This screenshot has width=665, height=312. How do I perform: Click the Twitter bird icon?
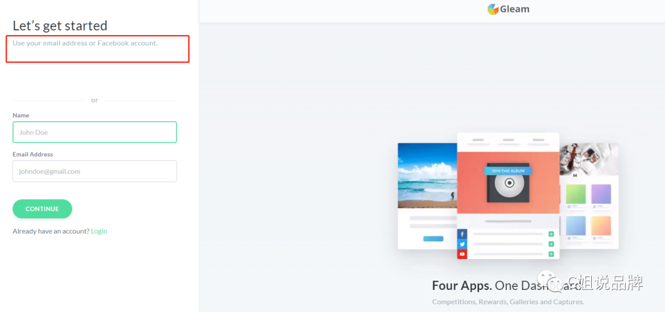[x=462, y=244]
